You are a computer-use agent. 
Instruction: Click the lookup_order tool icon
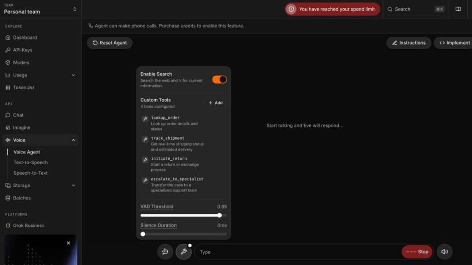[145, 119]
